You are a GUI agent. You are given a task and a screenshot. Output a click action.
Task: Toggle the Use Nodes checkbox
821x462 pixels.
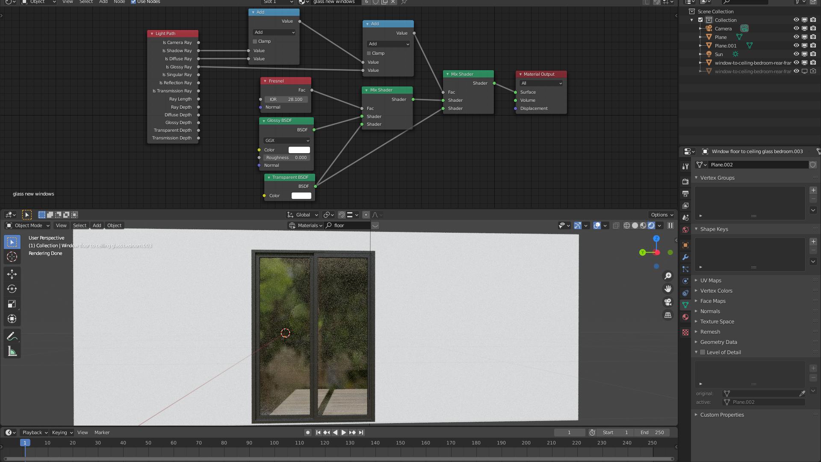coord(133,2)
